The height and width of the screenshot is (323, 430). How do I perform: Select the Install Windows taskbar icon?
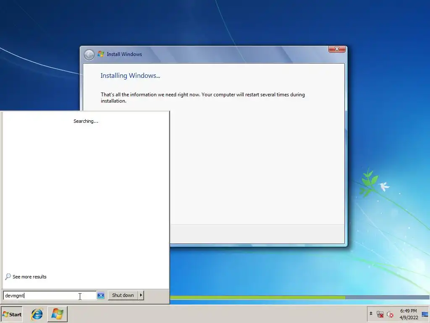tap(57, 314)
